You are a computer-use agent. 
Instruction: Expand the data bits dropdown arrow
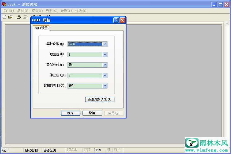point(105,55)
